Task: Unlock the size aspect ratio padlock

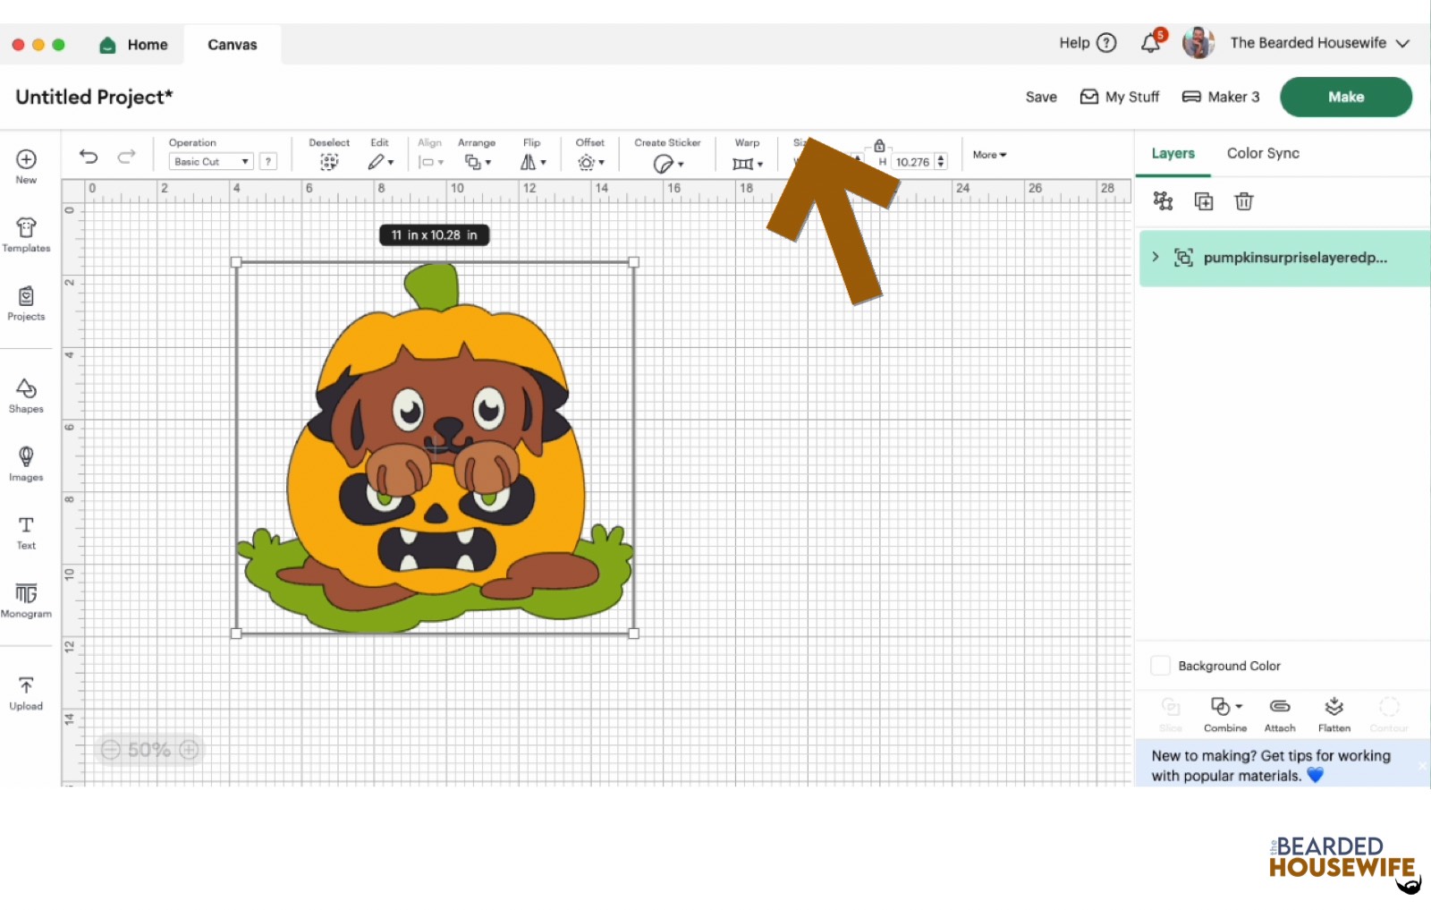Action: (x=879, y=146)
